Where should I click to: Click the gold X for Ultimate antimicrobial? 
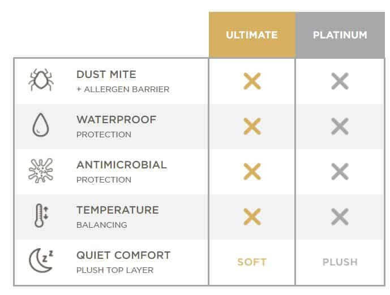pos(252,172)
